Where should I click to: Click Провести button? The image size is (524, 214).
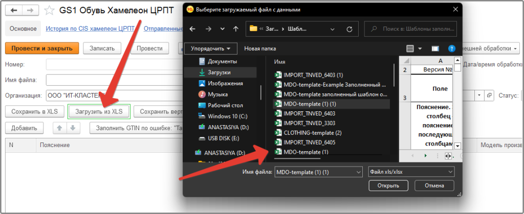(x=150, y=49)
